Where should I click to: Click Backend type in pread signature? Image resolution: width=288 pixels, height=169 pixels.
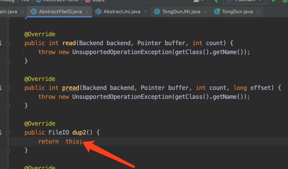coord(95,88)
